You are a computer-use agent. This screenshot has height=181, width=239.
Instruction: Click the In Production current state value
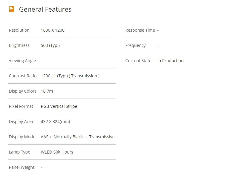(x=170, y=61)
